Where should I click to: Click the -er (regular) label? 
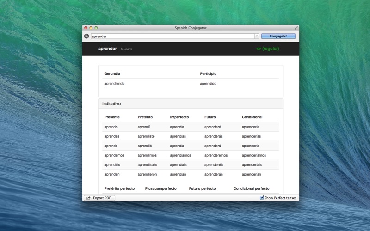click(x=267, y=49)
